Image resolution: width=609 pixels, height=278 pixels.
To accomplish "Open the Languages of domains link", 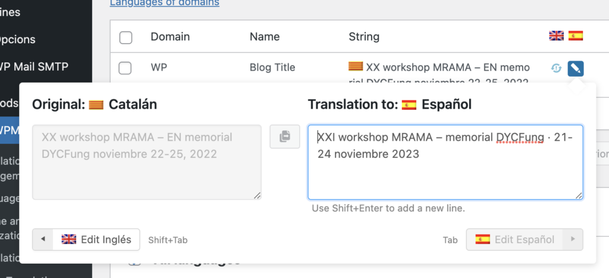I will tap(165, 3).
